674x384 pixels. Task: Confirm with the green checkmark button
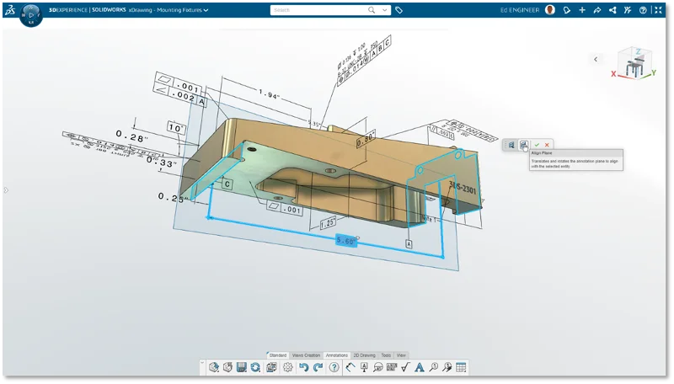point(537,145)
